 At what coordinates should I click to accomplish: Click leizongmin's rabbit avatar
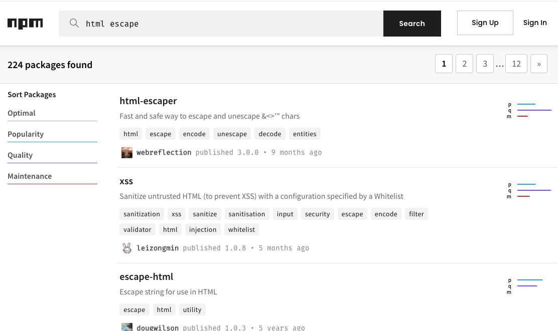126,248
